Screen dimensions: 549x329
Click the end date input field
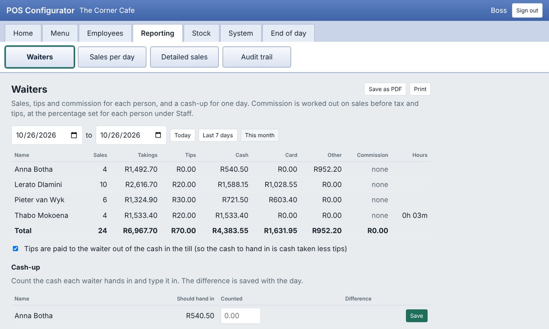(131, 135)
